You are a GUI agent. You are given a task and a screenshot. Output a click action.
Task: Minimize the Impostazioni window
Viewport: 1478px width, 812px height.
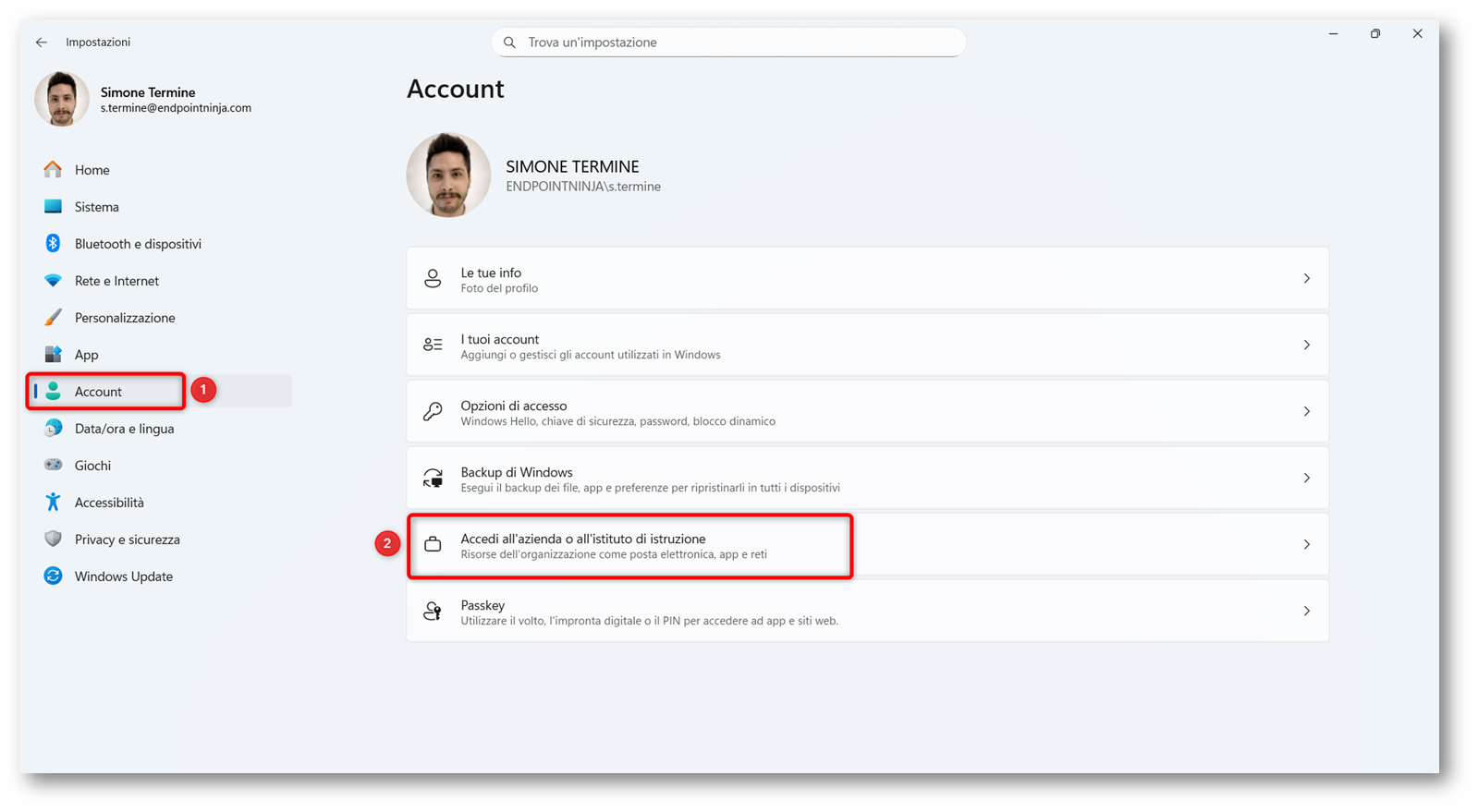(x=1333, y=34)
